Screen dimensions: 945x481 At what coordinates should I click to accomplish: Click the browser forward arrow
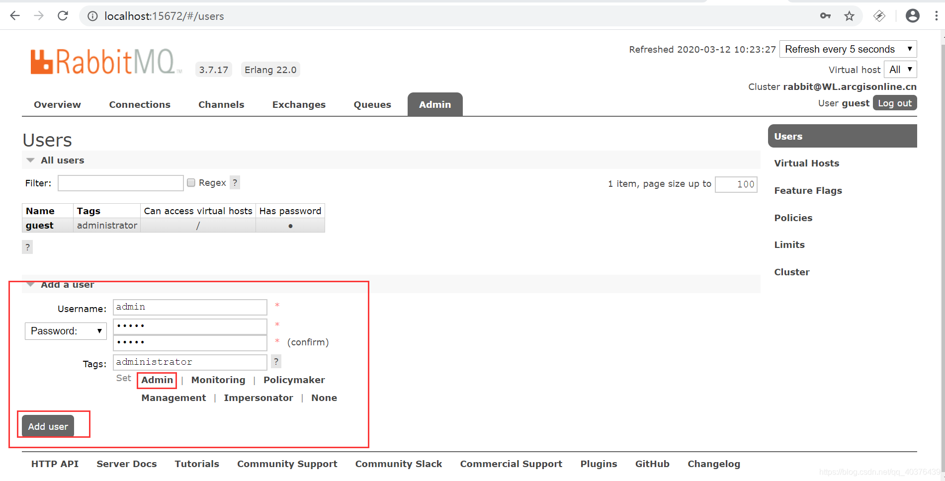pos(39,16)
